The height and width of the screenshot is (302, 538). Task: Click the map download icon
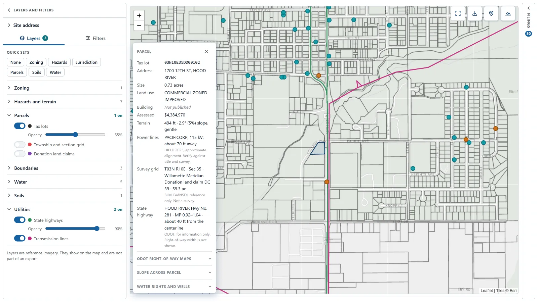pyautogui.click(x=475, y=13)
